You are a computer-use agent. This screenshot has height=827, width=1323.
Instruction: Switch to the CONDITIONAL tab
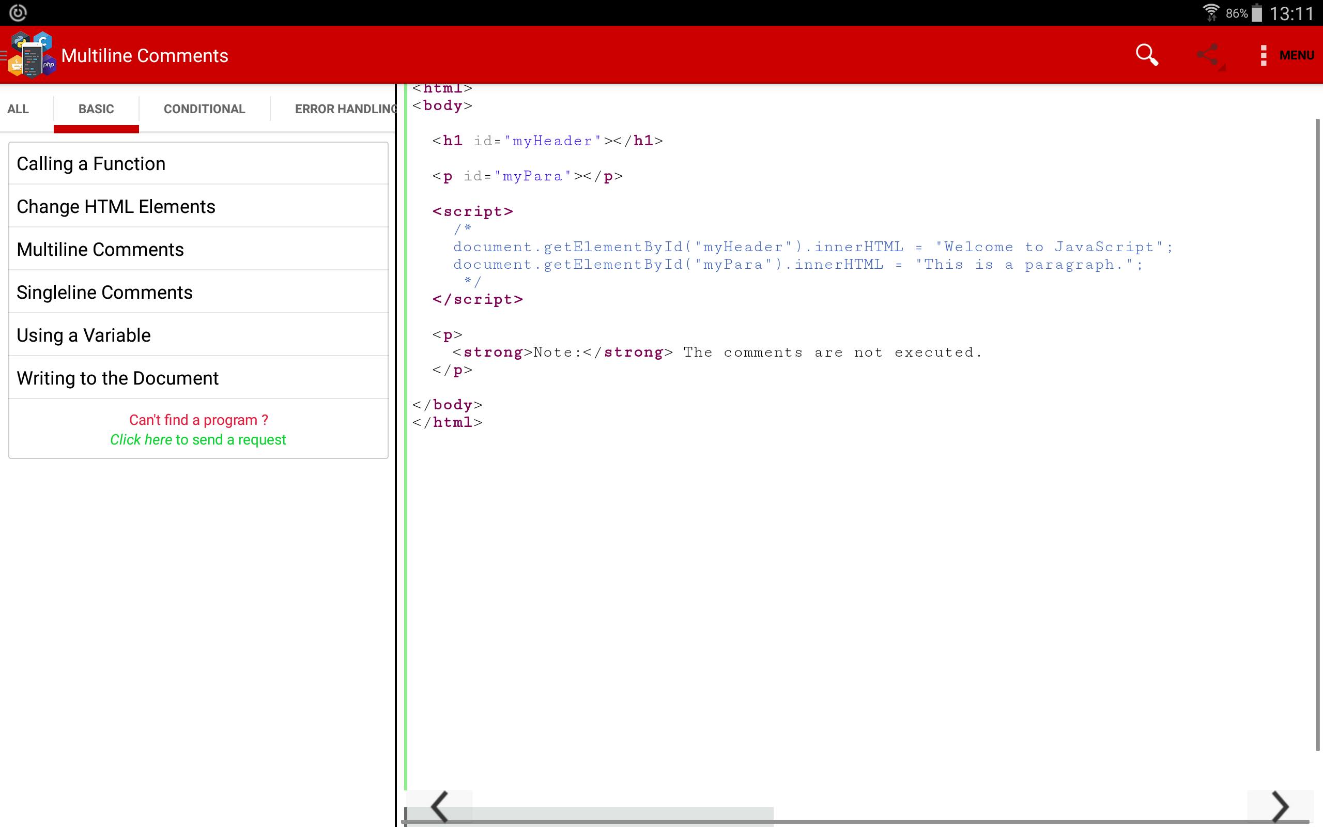(x=205, y=109)
